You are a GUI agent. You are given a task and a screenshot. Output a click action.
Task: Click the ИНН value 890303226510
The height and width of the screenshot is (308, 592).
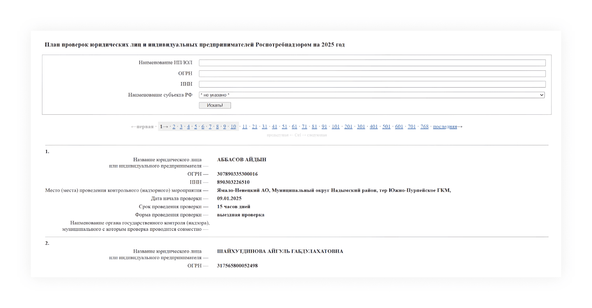[233, 182]
